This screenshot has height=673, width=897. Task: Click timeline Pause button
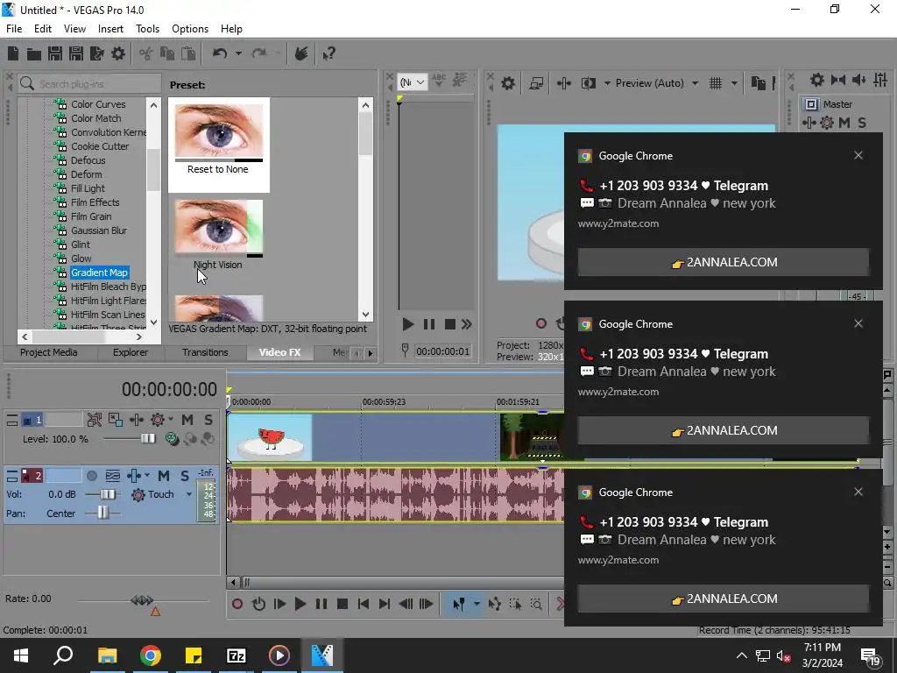(x=321, y=604)
